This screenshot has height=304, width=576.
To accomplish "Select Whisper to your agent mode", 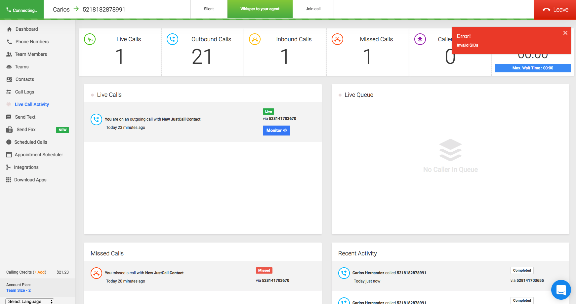I will click(260, 9).
